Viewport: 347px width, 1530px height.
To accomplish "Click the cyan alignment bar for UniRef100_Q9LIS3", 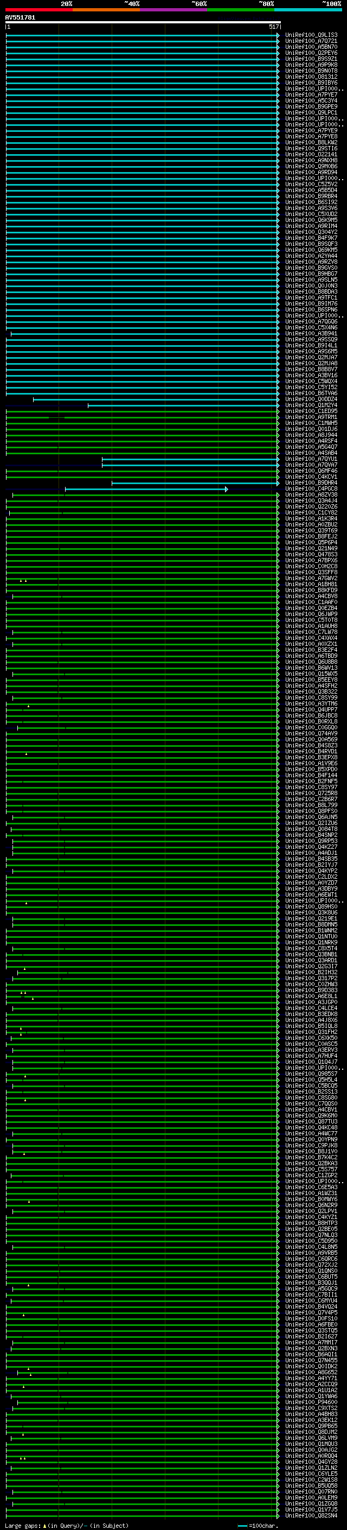I will point(143,35).
